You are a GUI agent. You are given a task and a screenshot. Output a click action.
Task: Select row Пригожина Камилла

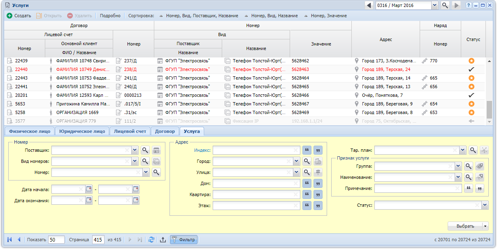tap(244, 104)
